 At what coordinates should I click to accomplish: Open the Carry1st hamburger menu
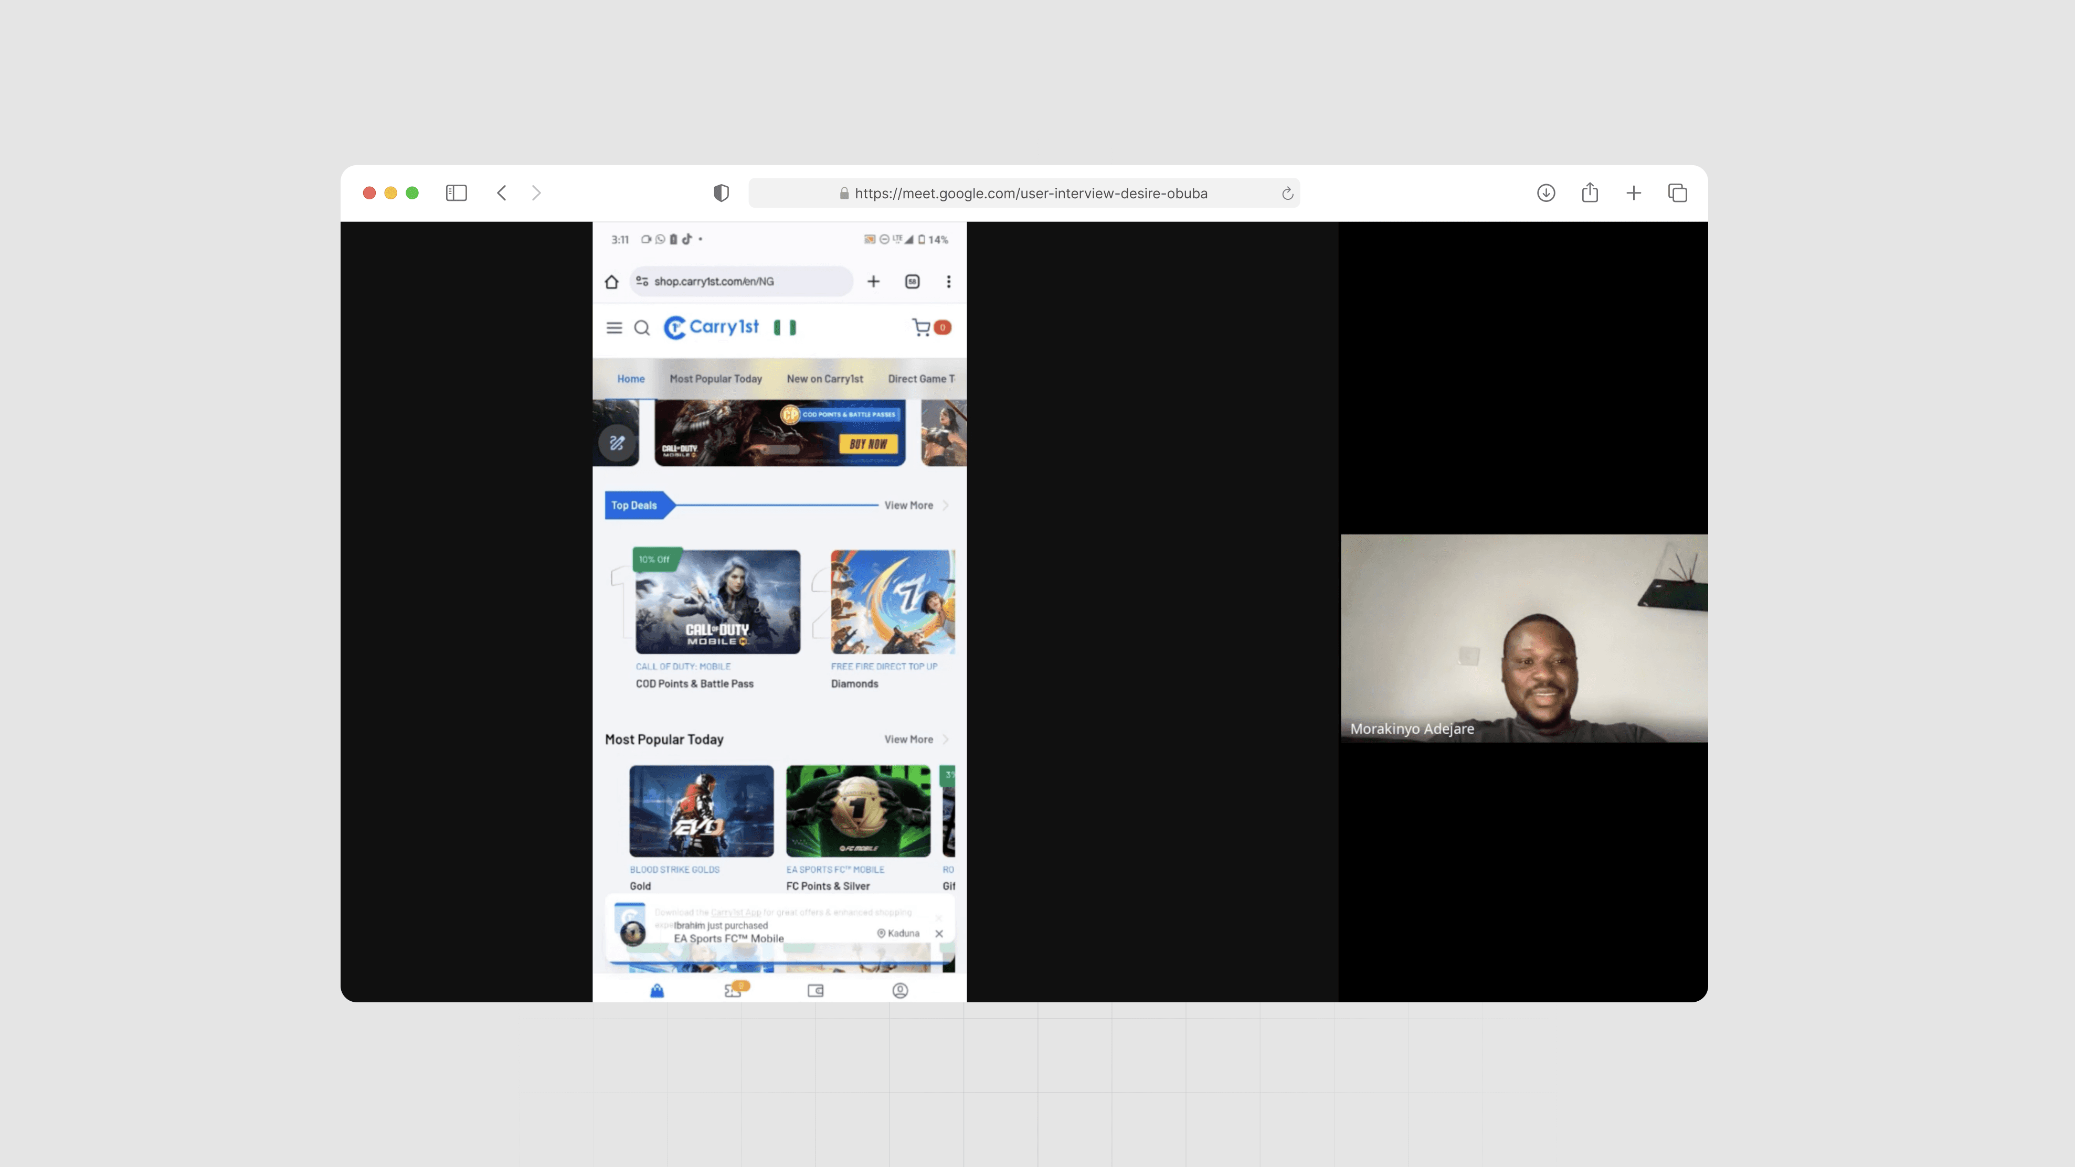pyautogui.click(x=614, y=328)
